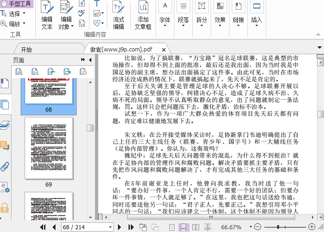Shrink page thumbnails with zoom-out icon
Image resolution: width=324 pixels, height=232 pixels.
point(35,71)
